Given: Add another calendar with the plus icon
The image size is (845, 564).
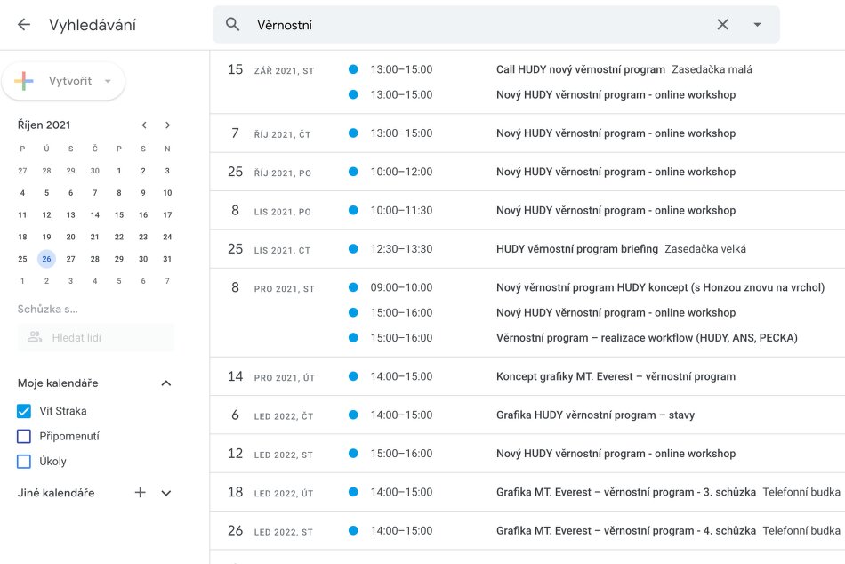Looking at the screenshot, I should [x=141, y=492].
